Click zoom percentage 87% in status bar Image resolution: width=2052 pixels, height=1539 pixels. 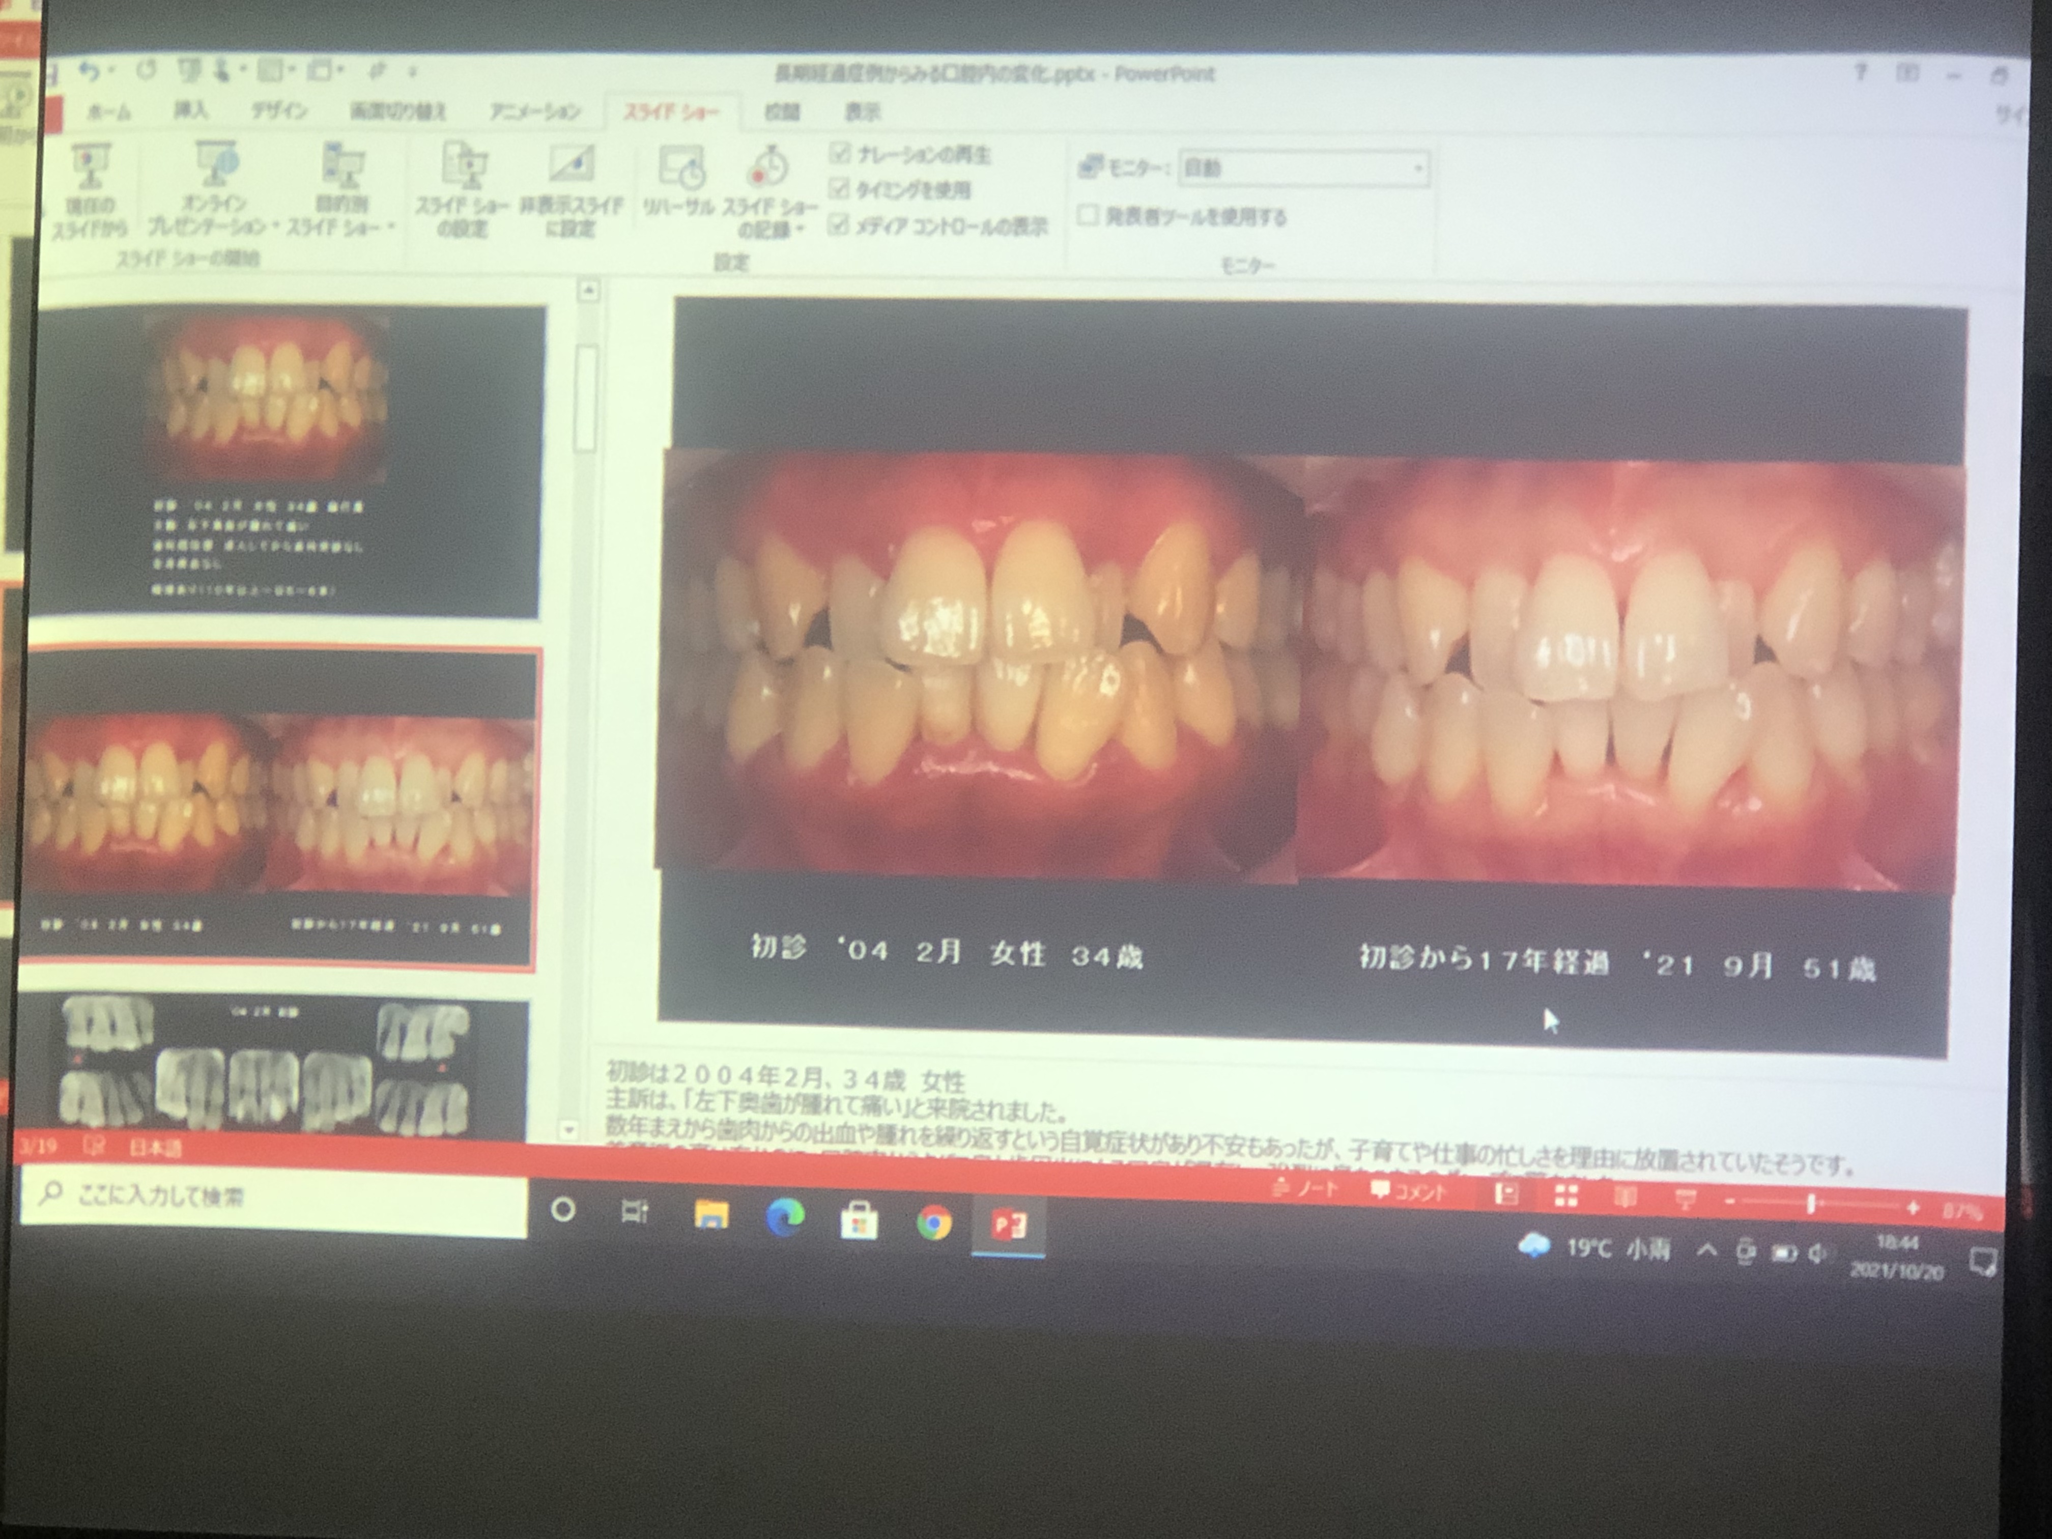(1963, 1211)
